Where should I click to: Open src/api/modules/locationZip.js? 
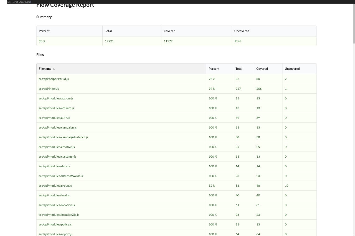59,215
